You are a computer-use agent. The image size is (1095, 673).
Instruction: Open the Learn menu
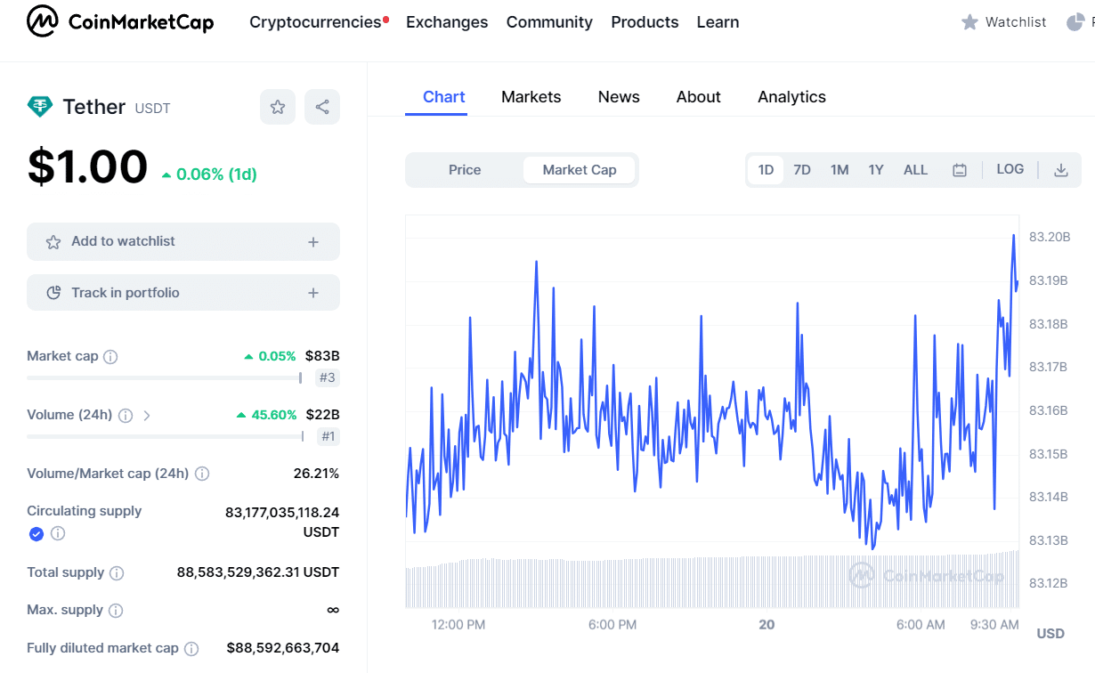click(x=718, y=22)
